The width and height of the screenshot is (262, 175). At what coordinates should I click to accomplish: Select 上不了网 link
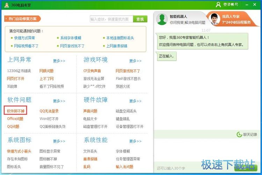coord(46,79)
